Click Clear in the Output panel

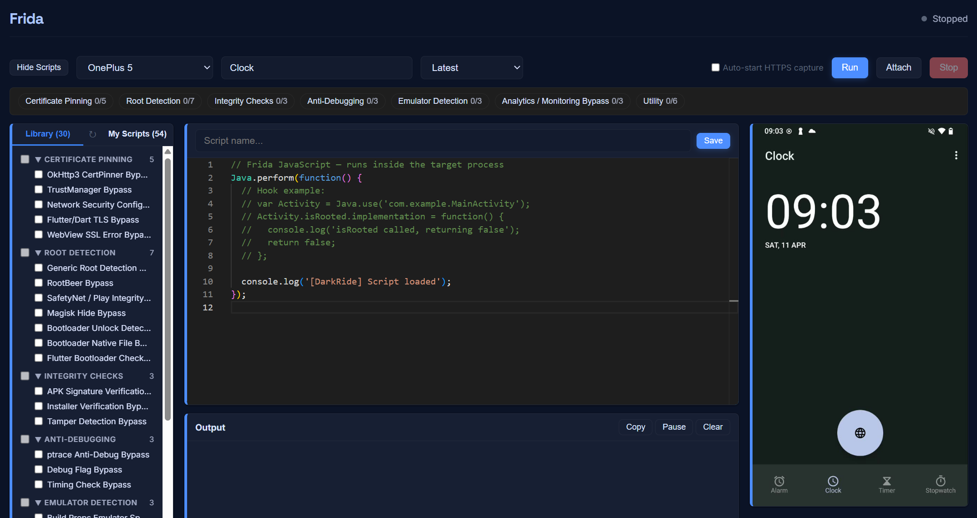tap(712, 427)
